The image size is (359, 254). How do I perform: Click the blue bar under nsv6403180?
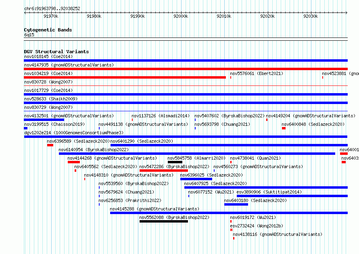click(x=236, y=204)
